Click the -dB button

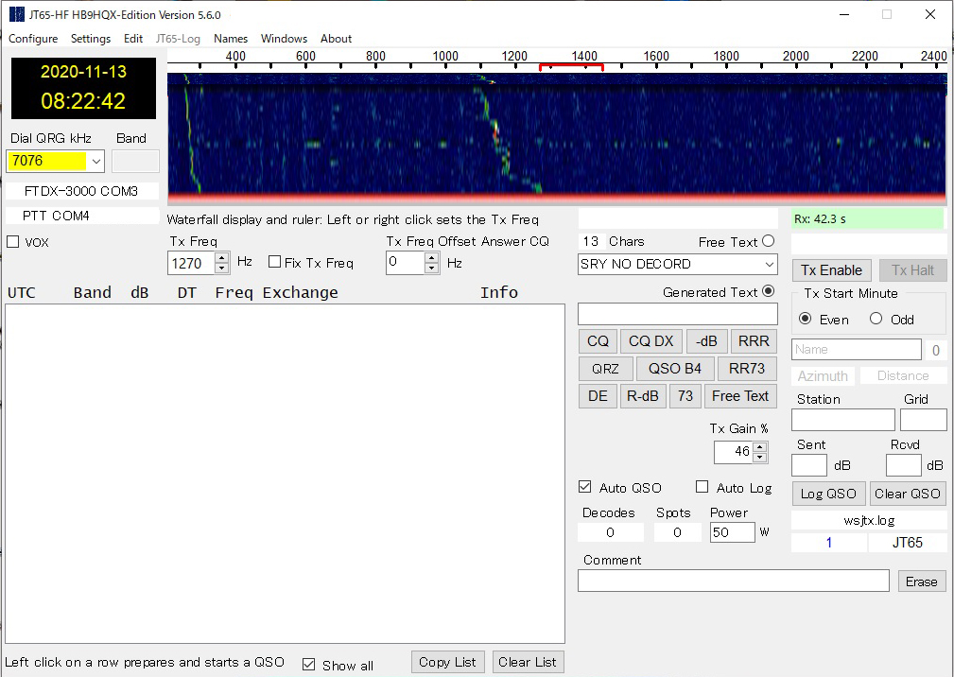706,341
